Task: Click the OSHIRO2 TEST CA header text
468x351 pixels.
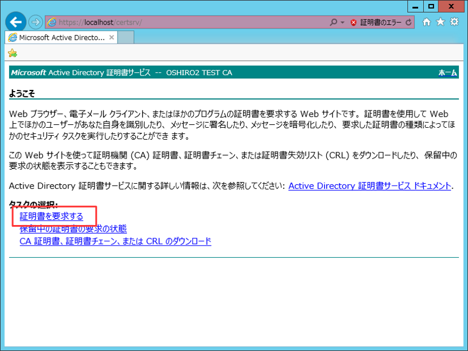Action: tap(199, 73)
